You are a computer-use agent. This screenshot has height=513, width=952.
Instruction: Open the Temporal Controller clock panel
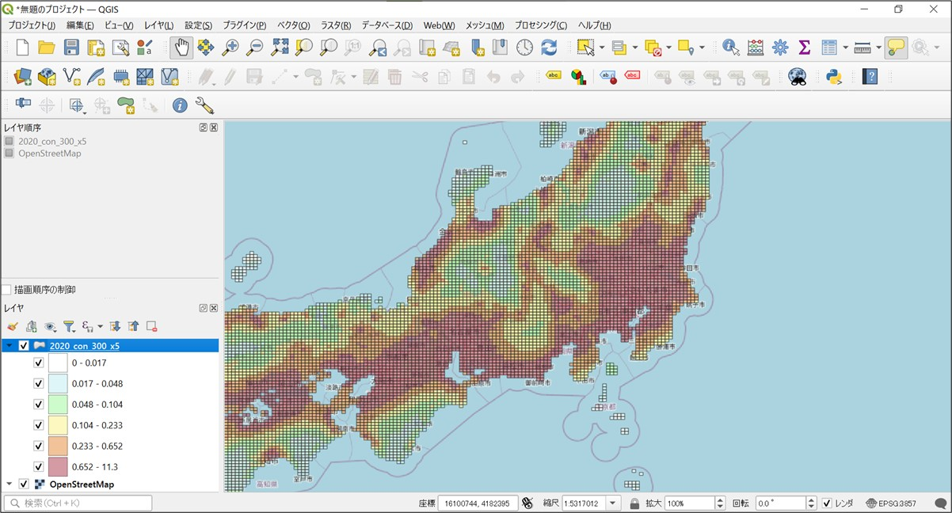coord(524,47)
